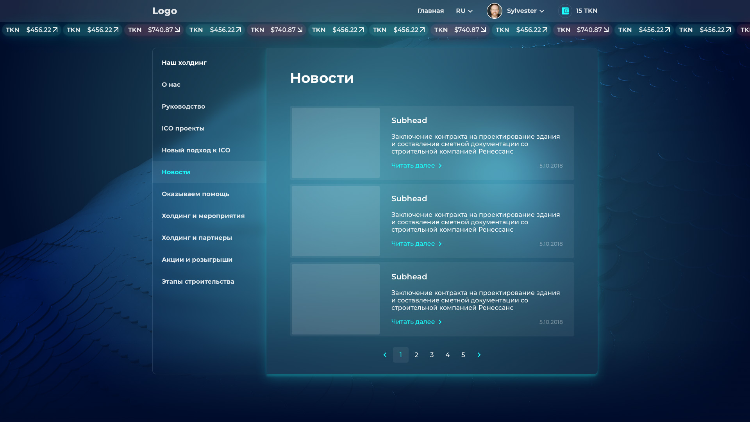Expand the Sylvester user menu chevron
The height and width of the screenshot is (422, 750).
(x=542, y=11)
